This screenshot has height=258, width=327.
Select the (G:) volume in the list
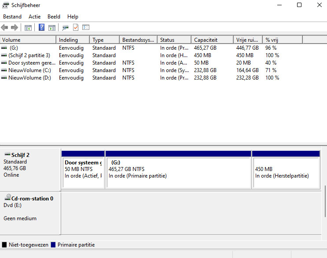point(14,48)
